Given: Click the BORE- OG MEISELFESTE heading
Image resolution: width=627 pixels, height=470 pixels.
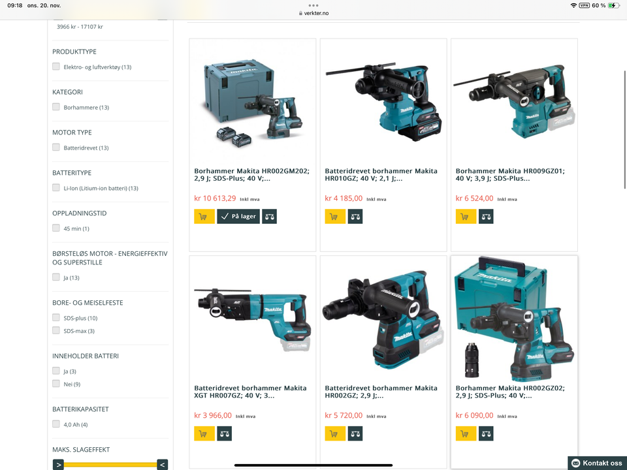Looking at the screenshot, I should pyautogui.click(x=88, y=303).
